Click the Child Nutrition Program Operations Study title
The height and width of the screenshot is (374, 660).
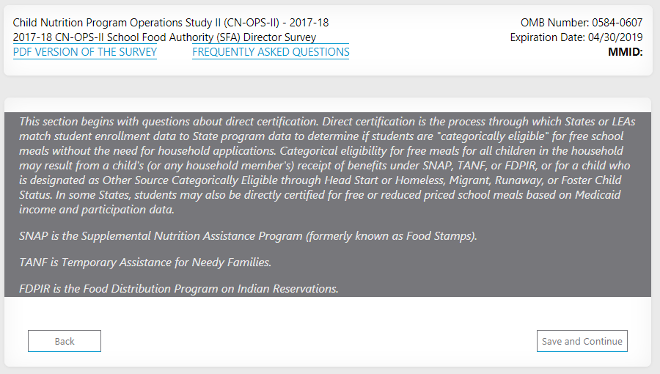coord(171,23)
